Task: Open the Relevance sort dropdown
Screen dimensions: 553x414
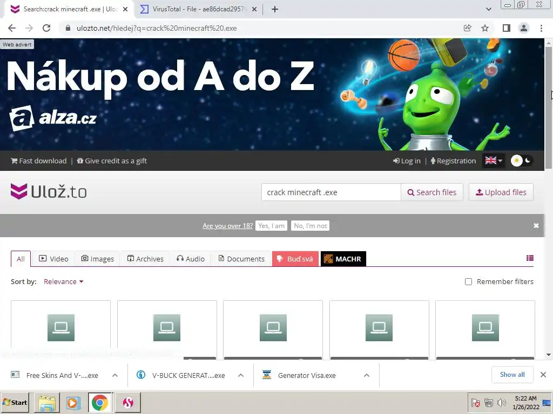Action: pyautogui.click(x=64, y=281)
